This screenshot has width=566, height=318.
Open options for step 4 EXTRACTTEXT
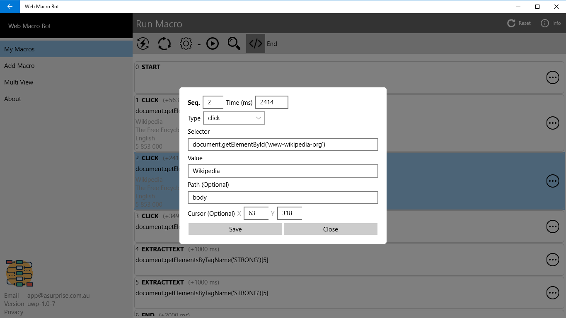point(553,260)
